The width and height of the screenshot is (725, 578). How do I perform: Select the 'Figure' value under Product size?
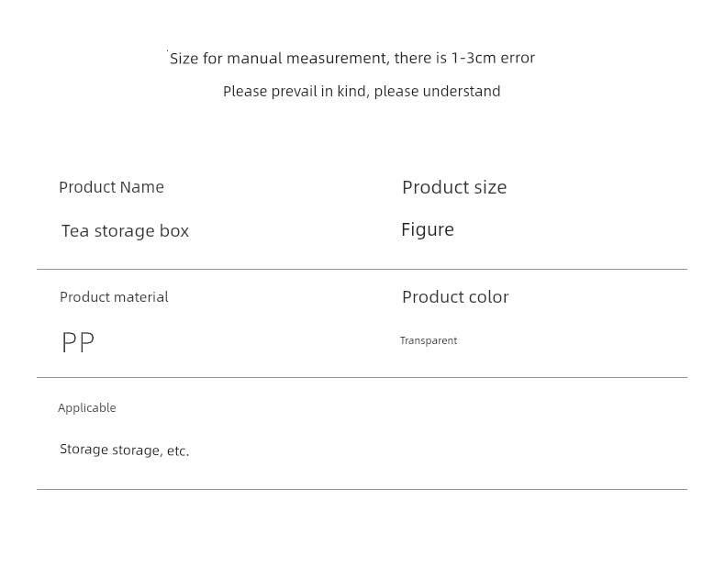pyautogui.click(x=428, y=229)
